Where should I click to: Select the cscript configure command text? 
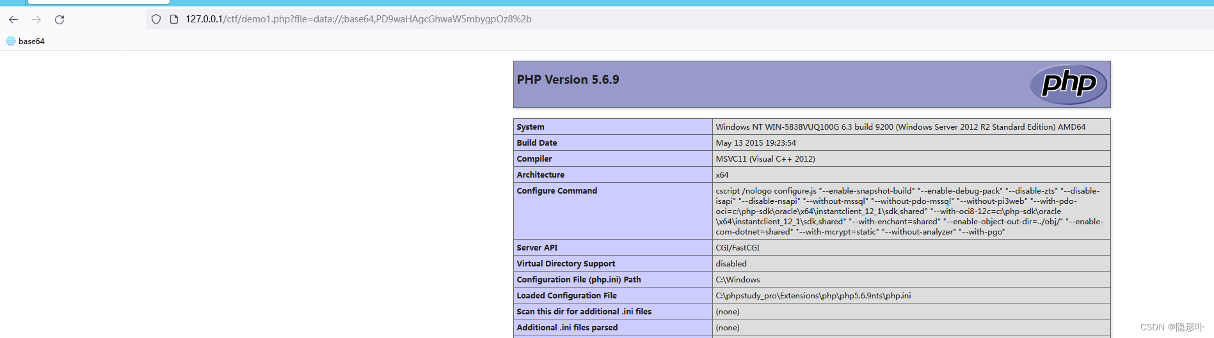point(909,211)
